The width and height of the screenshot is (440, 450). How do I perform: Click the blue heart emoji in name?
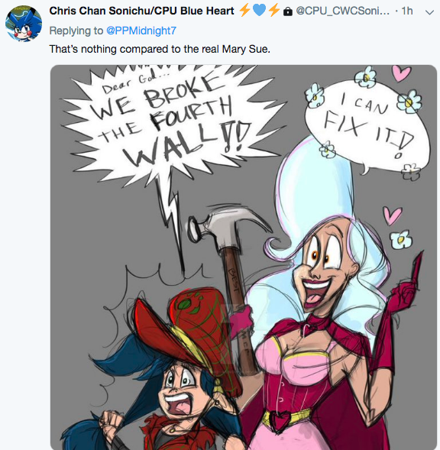pos(260,11)
